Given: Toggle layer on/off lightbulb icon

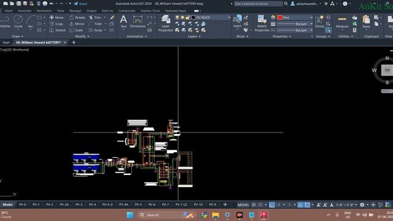Looking at the screenshot, I should [177, 17].
